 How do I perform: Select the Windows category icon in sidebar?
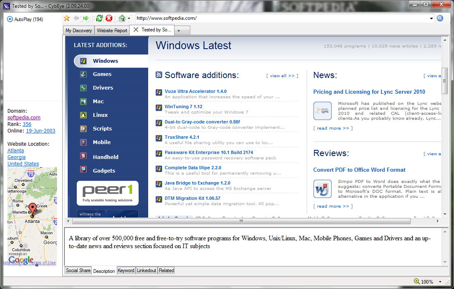[83, 61]
